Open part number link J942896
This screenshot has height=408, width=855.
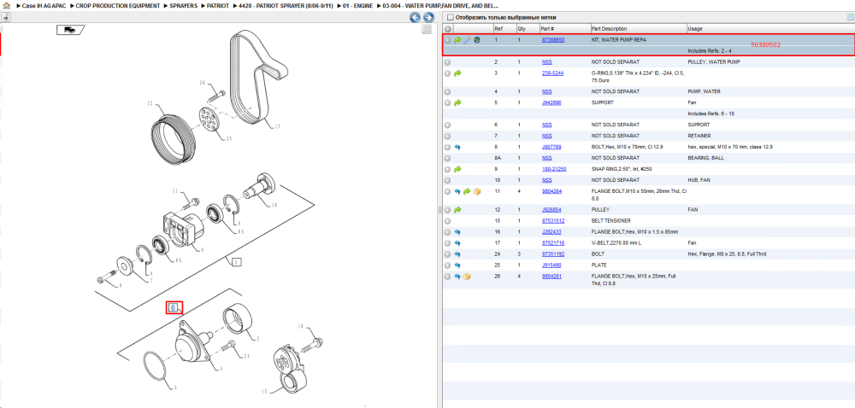(x=551, y=102)
